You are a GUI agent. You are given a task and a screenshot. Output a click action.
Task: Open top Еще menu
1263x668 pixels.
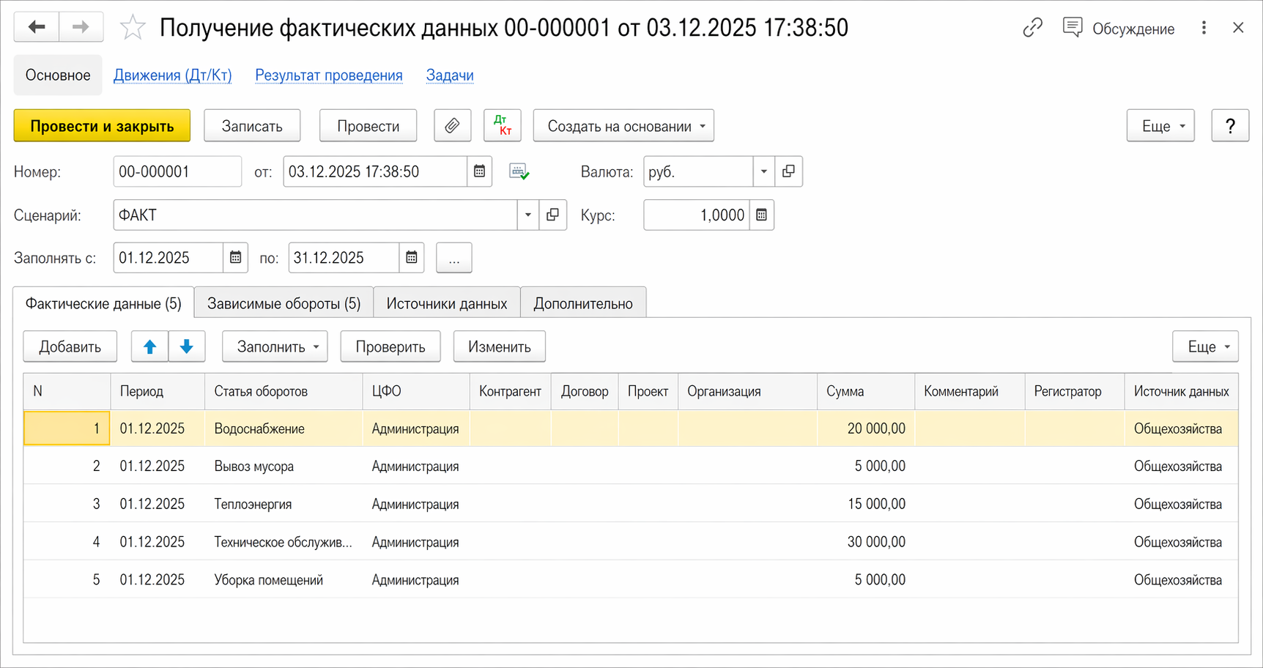coord(1160,126)
